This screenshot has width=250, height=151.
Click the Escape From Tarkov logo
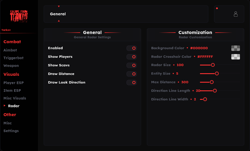(x=19, y=16)
